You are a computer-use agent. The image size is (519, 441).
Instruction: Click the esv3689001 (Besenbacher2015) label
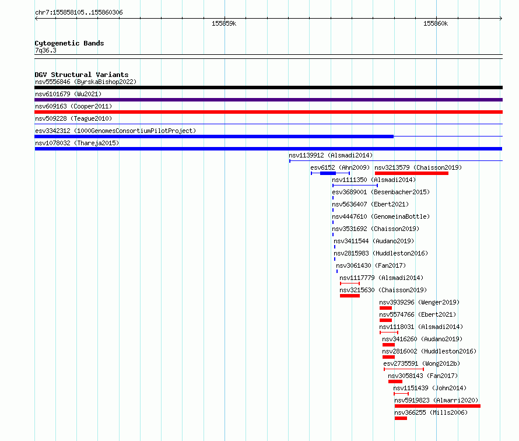click(381, 192)
